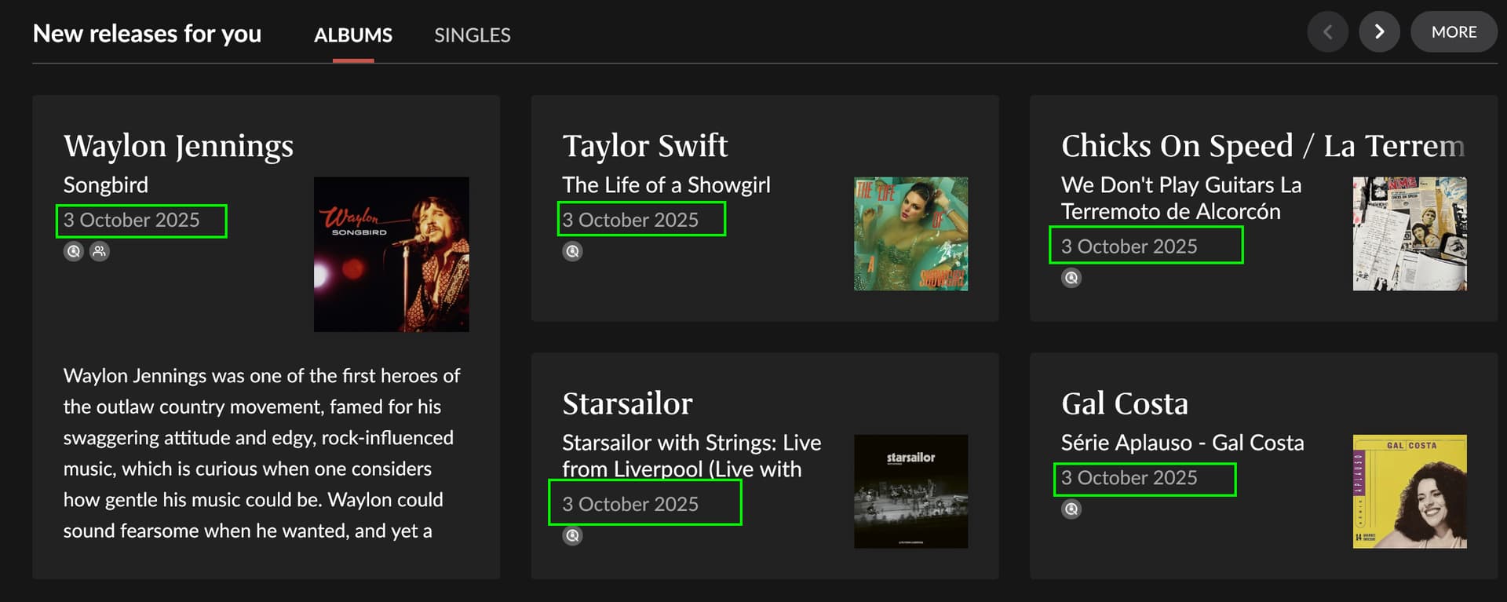Open the Gal Costa artist link

pyautogui.click(x=1124, y=403)
